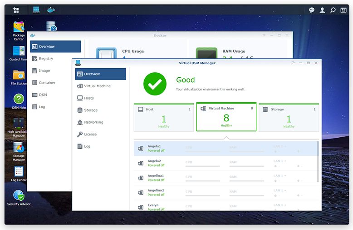The image size is (353, 230).
Task: Open Package Center desktop icon
Action: click(x=19, y=31)
